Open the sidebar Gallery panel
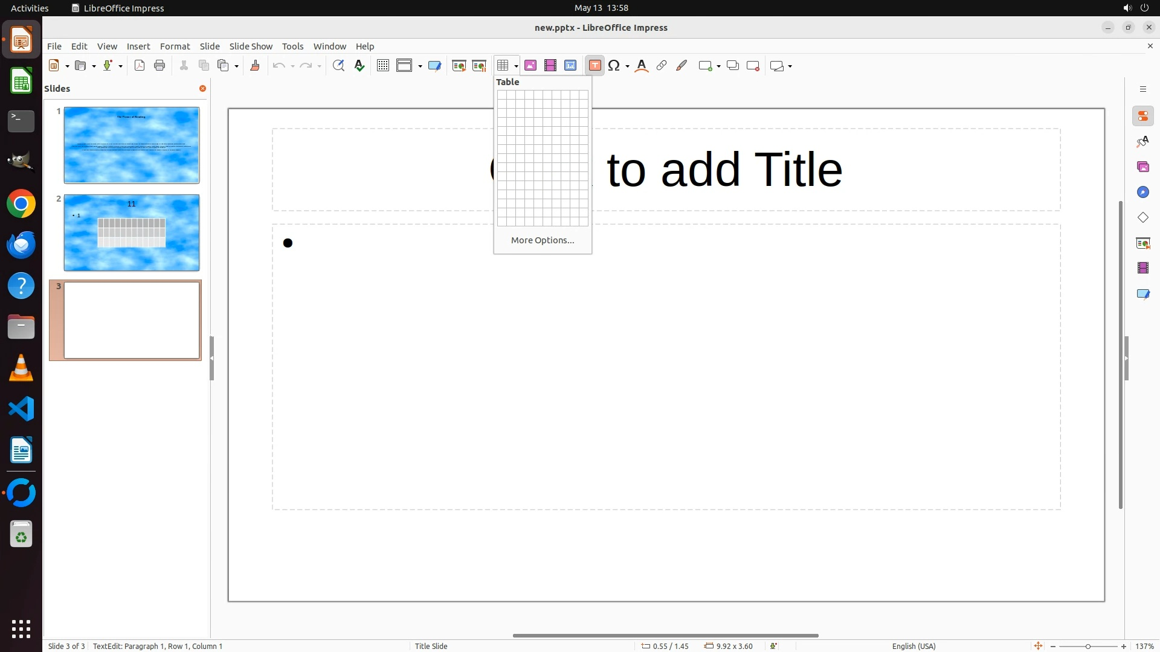The width and height of the screenshot is (1160, 652). pyautogui.click(x=1142, y=167)
